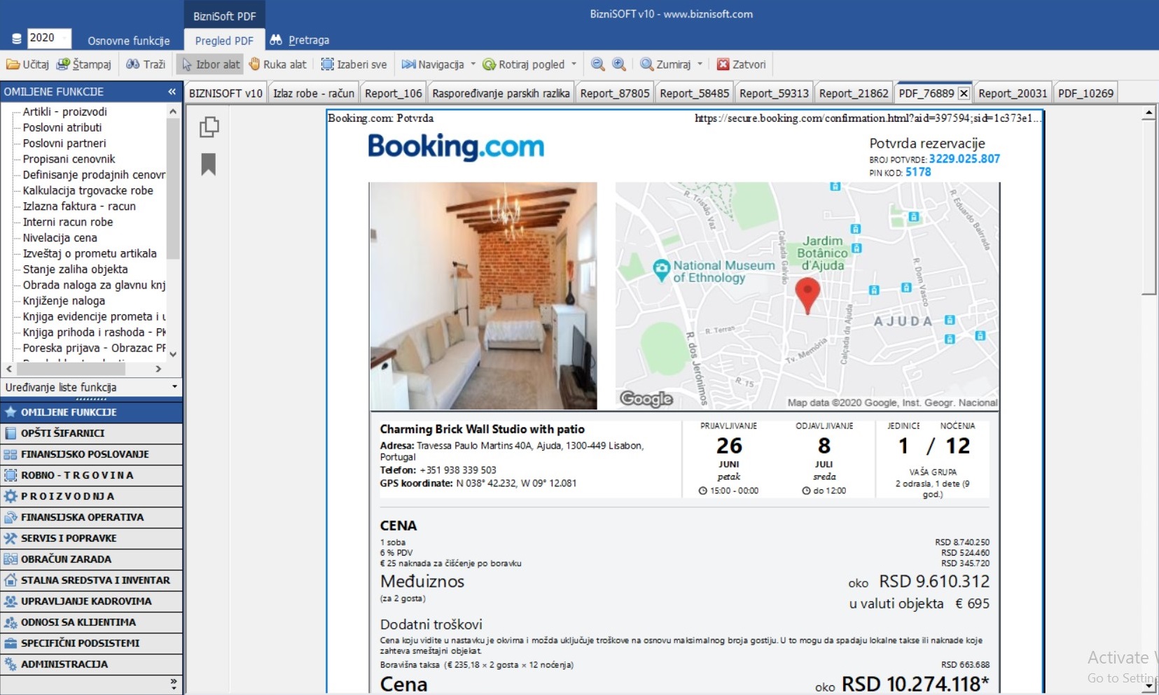This screenshot has width=1159, height=695.
Task: Switch to the Report_20031 tab
Action: [1013, 93]
